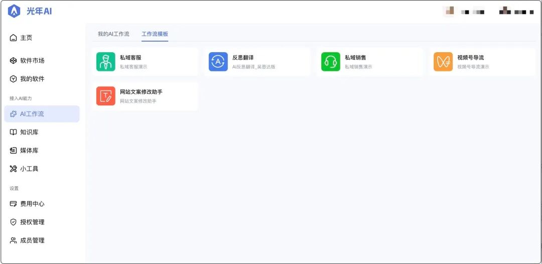
Task: Click the green 私域客服 agent icon
Action: click(x=106, y=62)
